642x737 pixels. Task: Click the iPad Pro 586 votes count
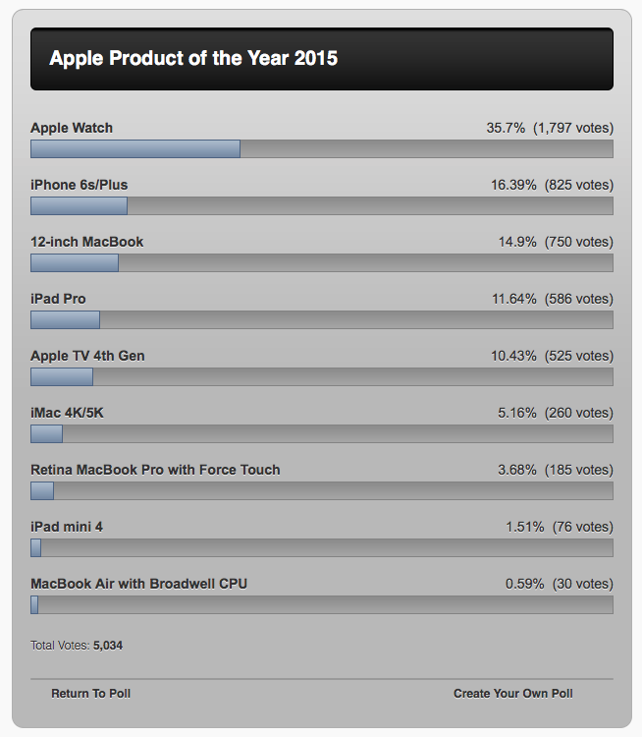[x=579, y=299]
